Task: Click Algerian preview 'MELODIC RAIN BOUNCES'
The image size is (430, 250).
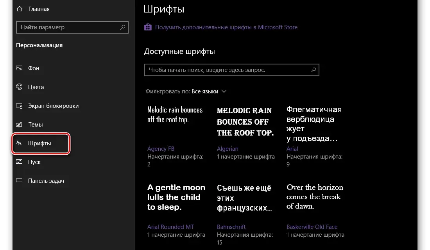Action: (245, 122)
